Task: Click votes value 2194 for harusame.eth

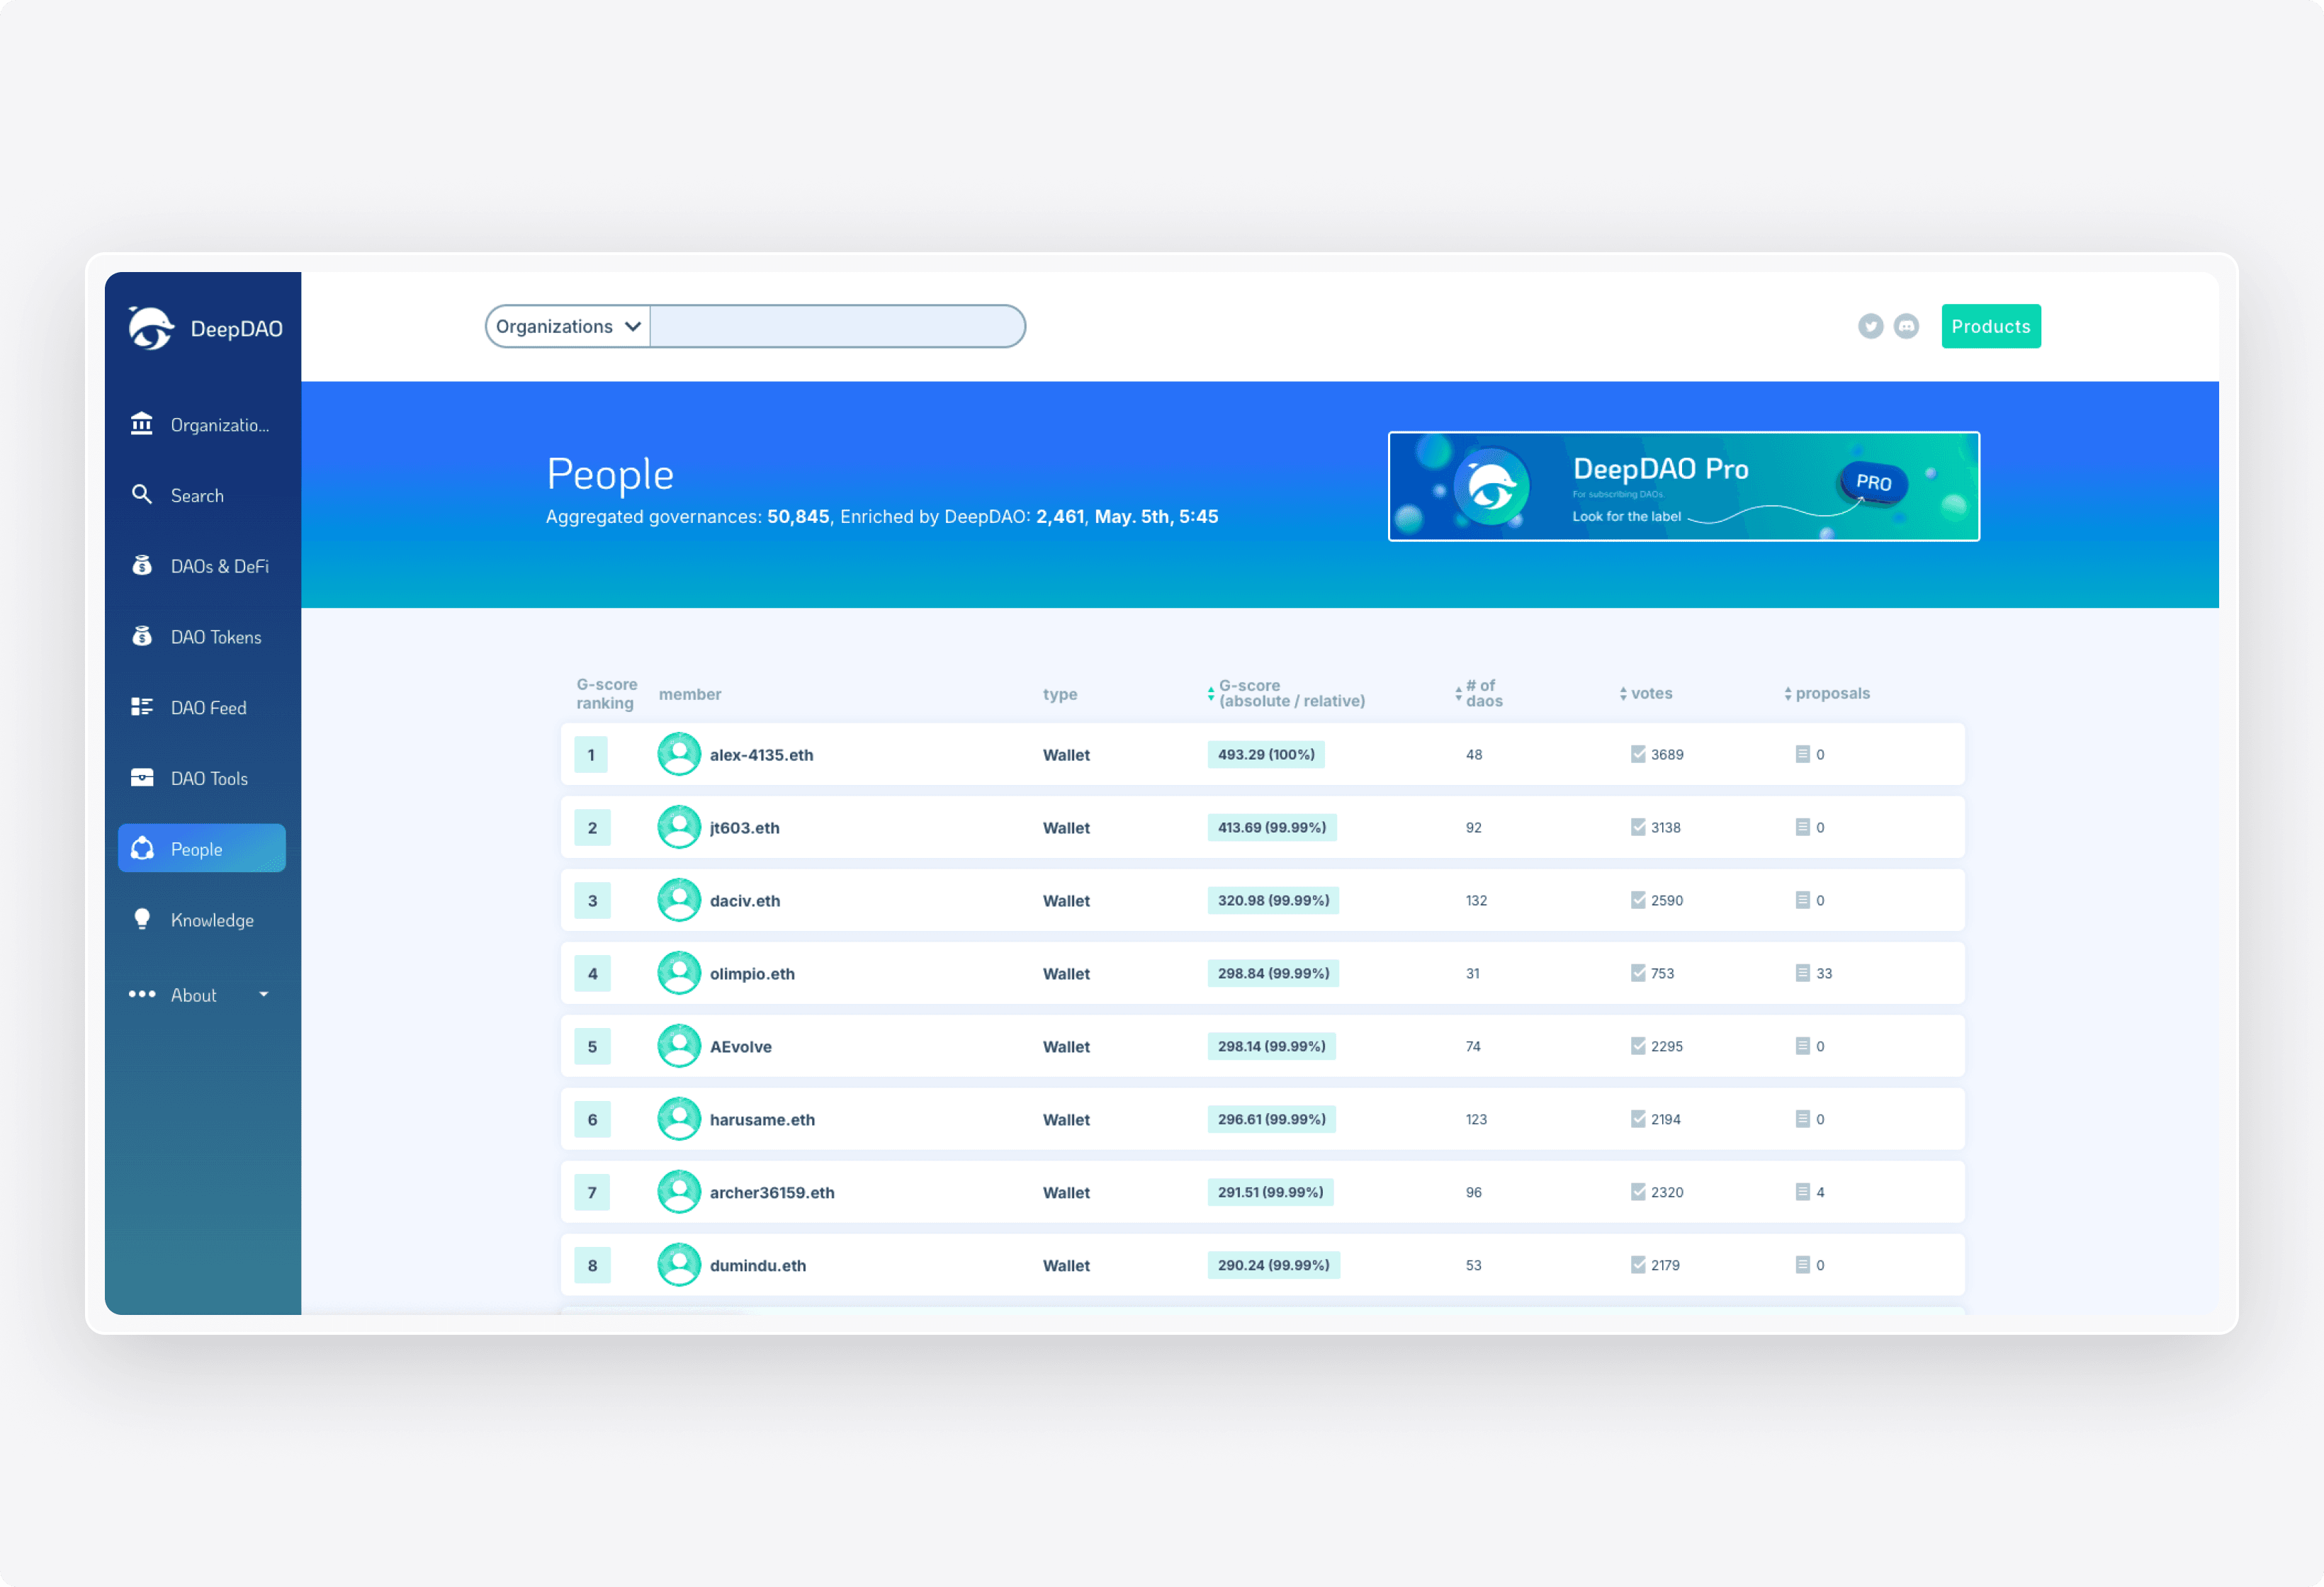Action: coord(1665,1119)
